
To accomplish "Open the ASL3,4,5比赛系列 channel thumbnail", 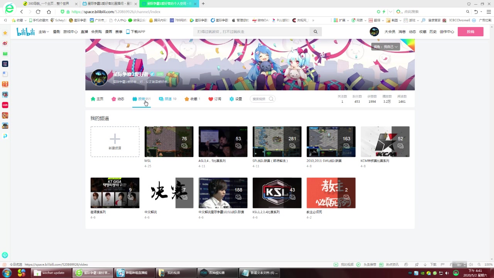I will click(223, 142).
